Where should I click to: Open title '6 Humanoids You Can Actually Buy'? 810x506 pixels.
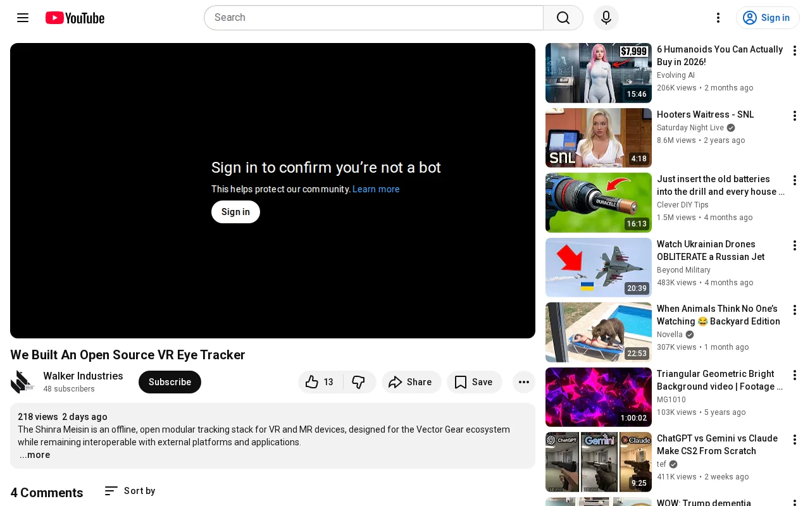pyautogui.click(x=720, y=56)
